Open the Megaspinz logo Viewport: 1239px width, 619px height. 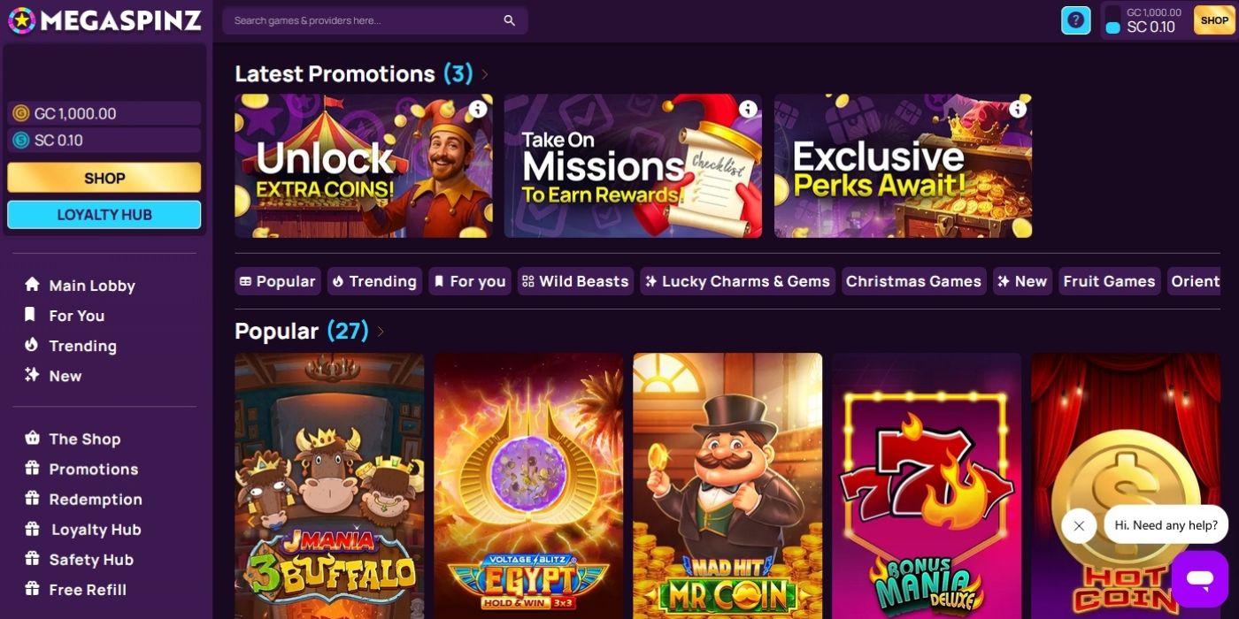(104, 19)
